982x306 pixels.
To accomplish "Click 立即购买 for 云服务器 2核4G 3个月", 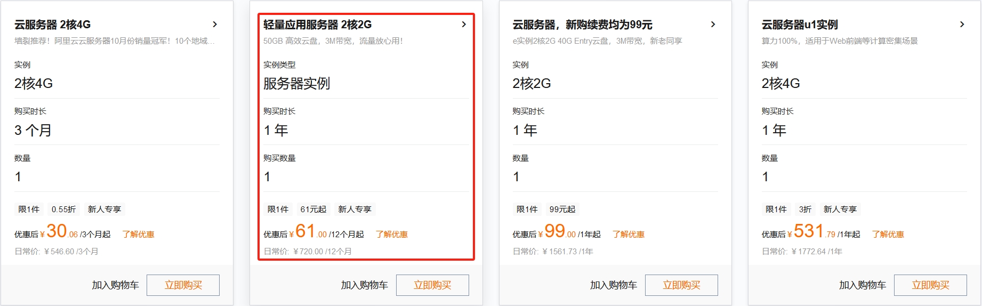I will tap(183, 285).
